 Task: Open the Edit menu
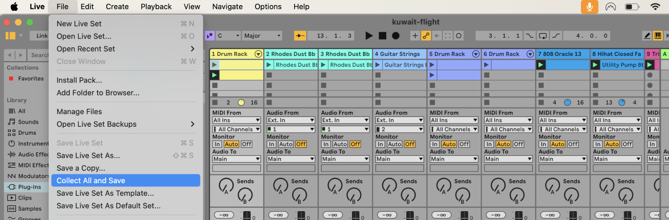tap(87, 7)
